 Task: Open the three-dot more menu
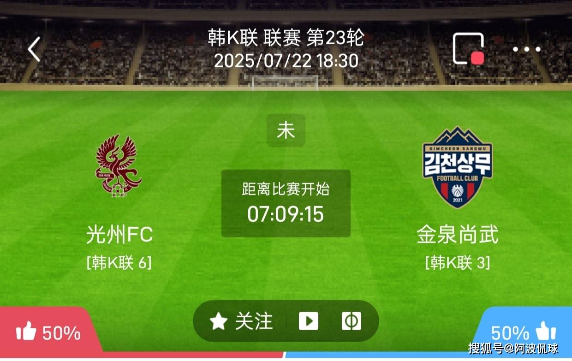(x=526, y=49)
